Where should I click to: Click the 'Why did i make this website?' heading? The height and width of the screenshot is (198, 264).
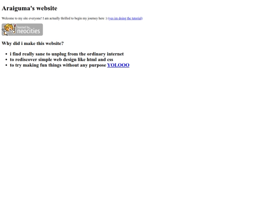(x=33, y=44)
